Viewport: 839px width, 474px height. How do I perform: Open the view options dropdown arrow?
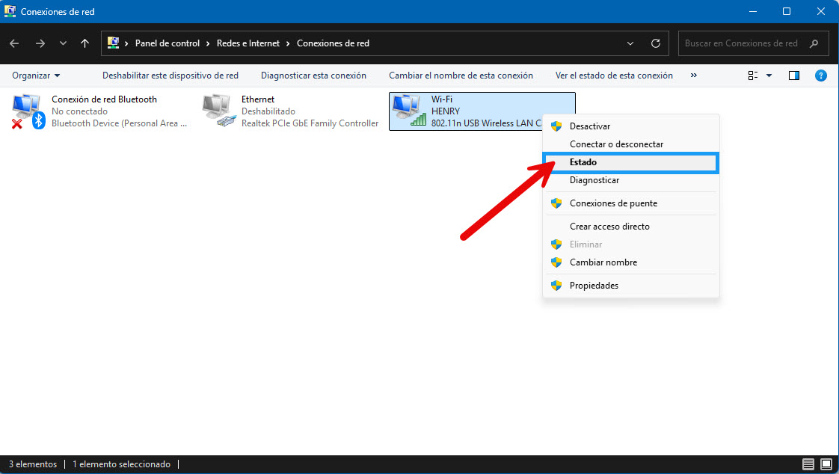point(769,76)
